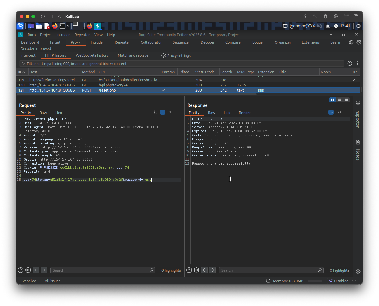Click the history table vertical scrollbar
Image resolution: width=379 pixels, height=306 pixels.
click(361, 89)
